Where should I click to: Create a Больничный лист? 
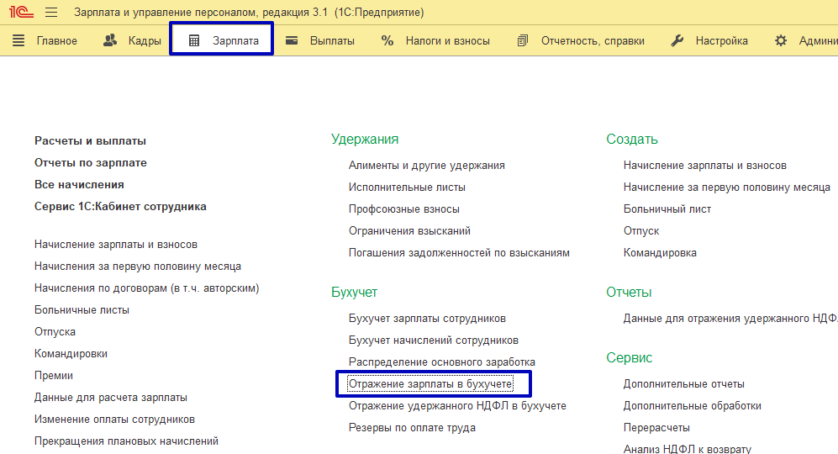(x=667, y=209)
